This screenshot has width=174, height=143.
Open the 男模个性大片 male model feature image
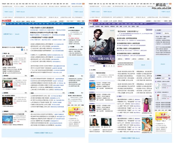tap(102, 46)
